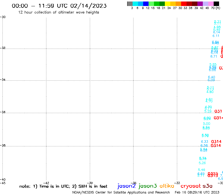The image size is (223, 195).
Task: Select the purple legend swatch above 42
Action: pos(200,4)
